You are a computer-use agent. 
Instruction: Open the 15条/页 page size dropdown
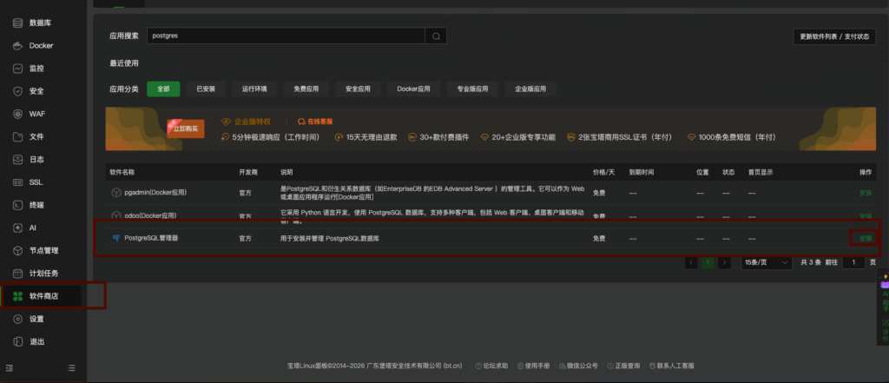coord(767,262)
